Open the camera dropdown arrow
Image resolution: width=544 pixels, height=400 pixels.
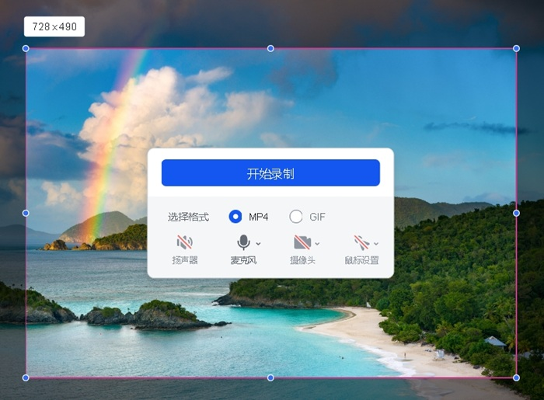coord(317,244)
